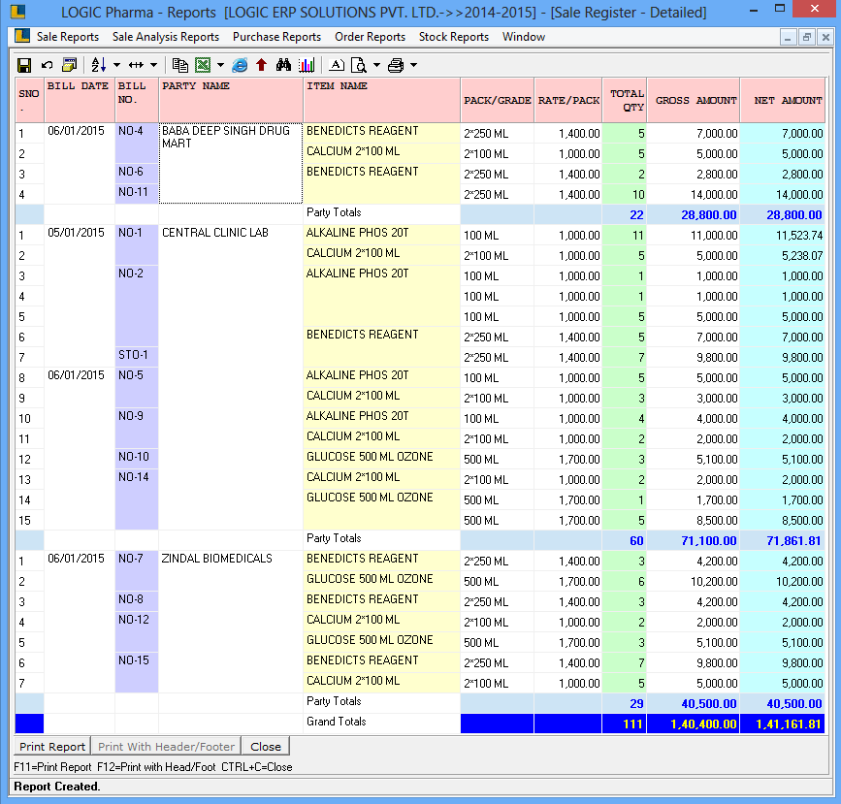
Task: Open the Excel export dropdown arrow
Action: 220,65
